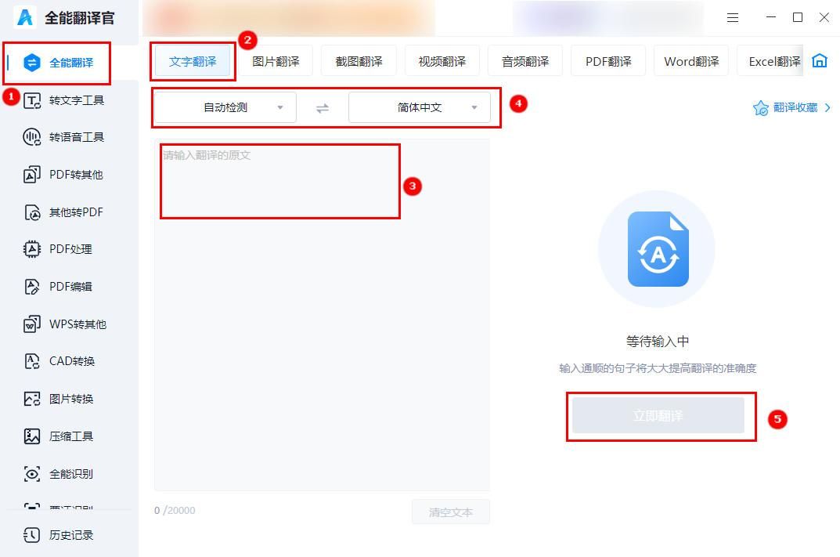Image resolution: width=840 pixels, height=557 pixels.
Task: Open the 转语音工具 sidebar icon
Action: pyautogui.click(x=31, y=137)
